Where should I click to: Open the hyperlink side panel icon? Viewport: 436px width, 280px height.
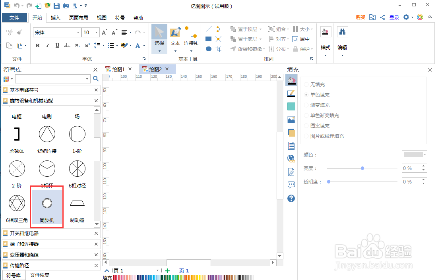click(x=291, y=158)
